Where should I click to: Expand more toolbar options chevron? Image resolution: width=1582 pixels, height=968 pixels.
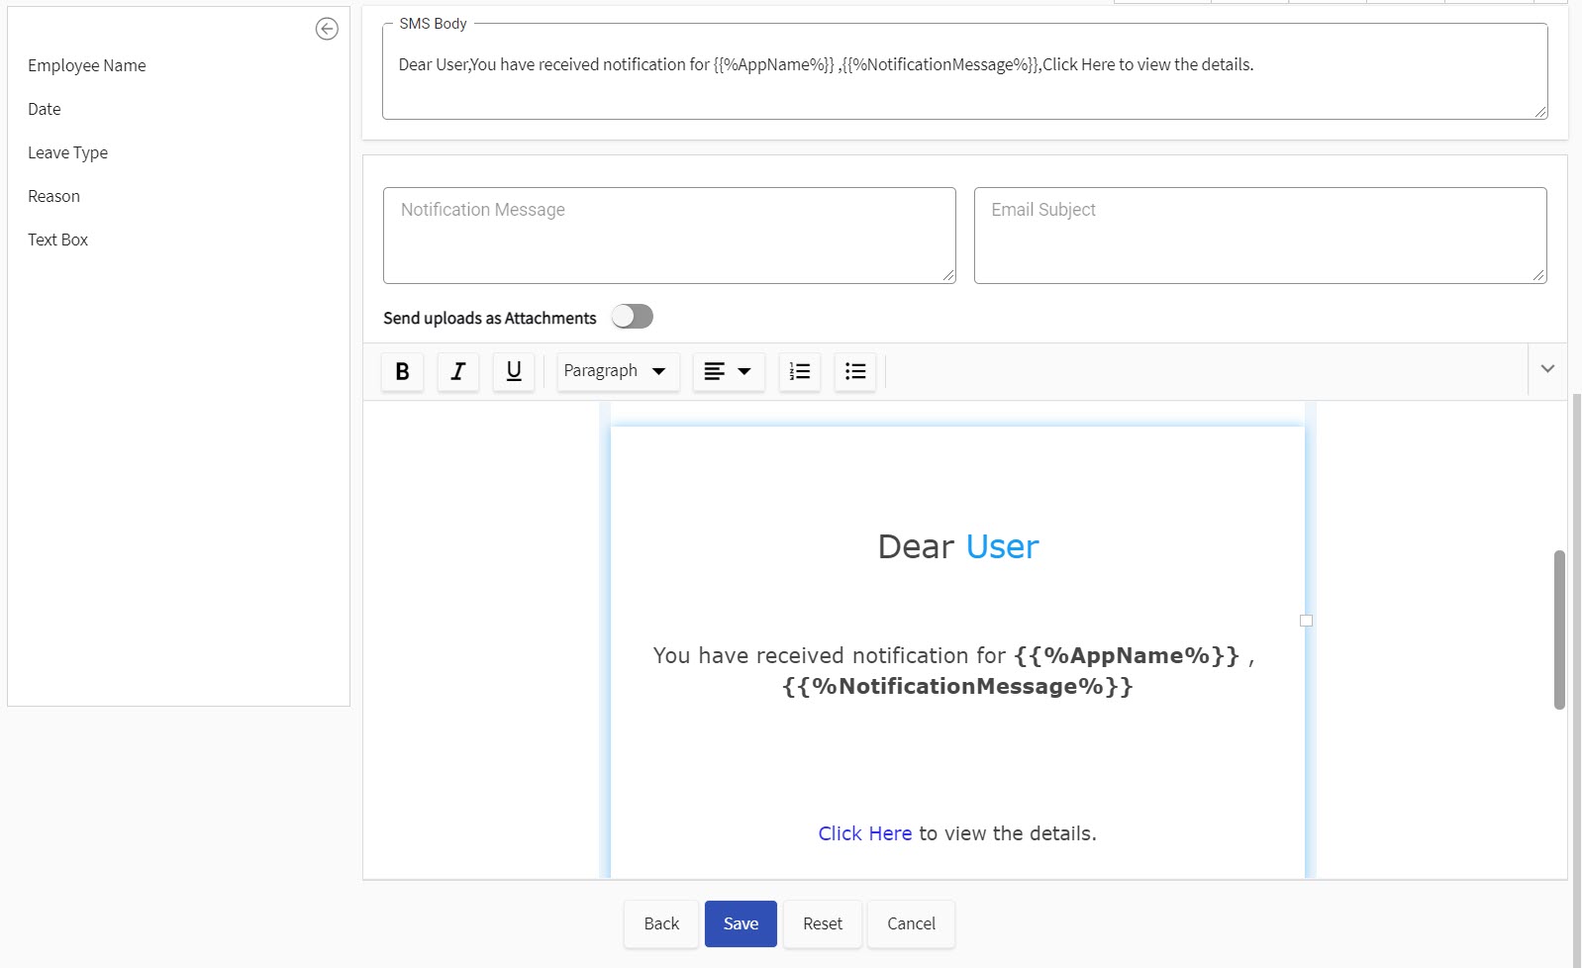pos(1547,368)
